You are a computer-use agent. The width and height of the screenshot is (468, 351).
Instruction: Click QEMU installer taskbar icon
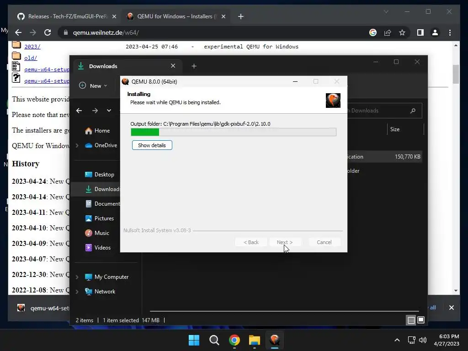click(x=274, y=340)
